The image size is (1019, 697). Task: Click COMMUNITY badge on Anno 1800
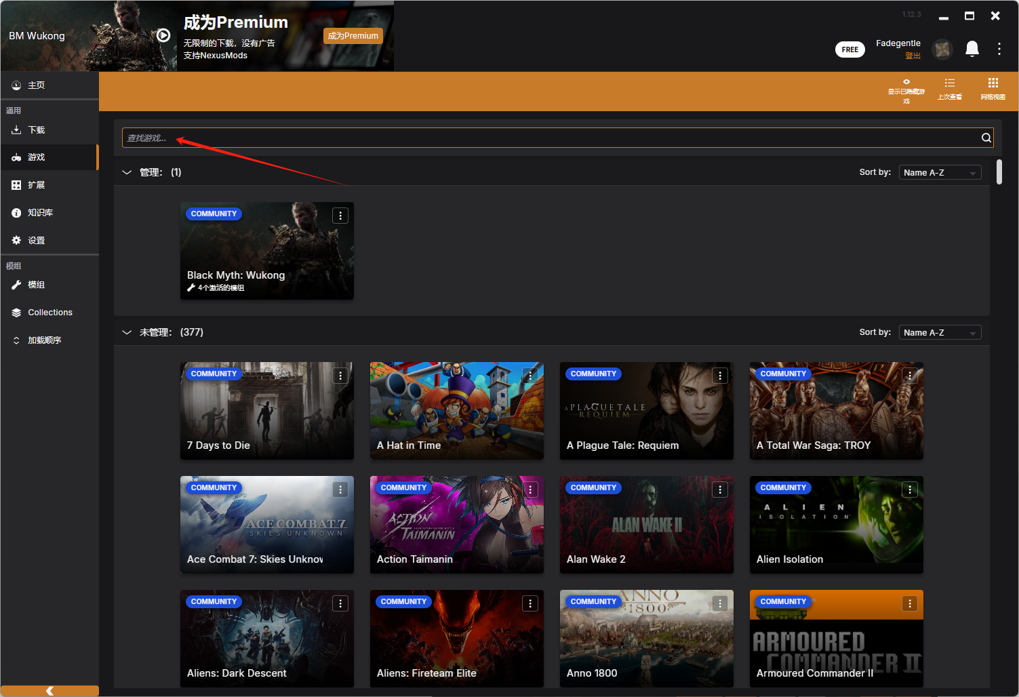tap(593, 601)
